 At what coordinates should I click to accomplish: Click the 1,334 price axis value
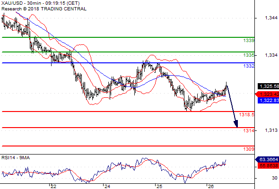(271, 55)
